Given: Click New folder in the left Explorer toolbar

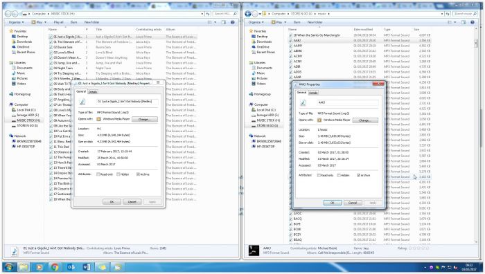Looking at the screenshot, I should coord(92,22).
